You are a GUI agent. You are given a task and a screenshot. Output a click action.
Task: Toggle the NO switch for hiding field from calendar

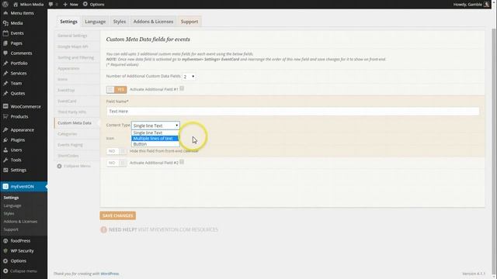tap(116, 151)
